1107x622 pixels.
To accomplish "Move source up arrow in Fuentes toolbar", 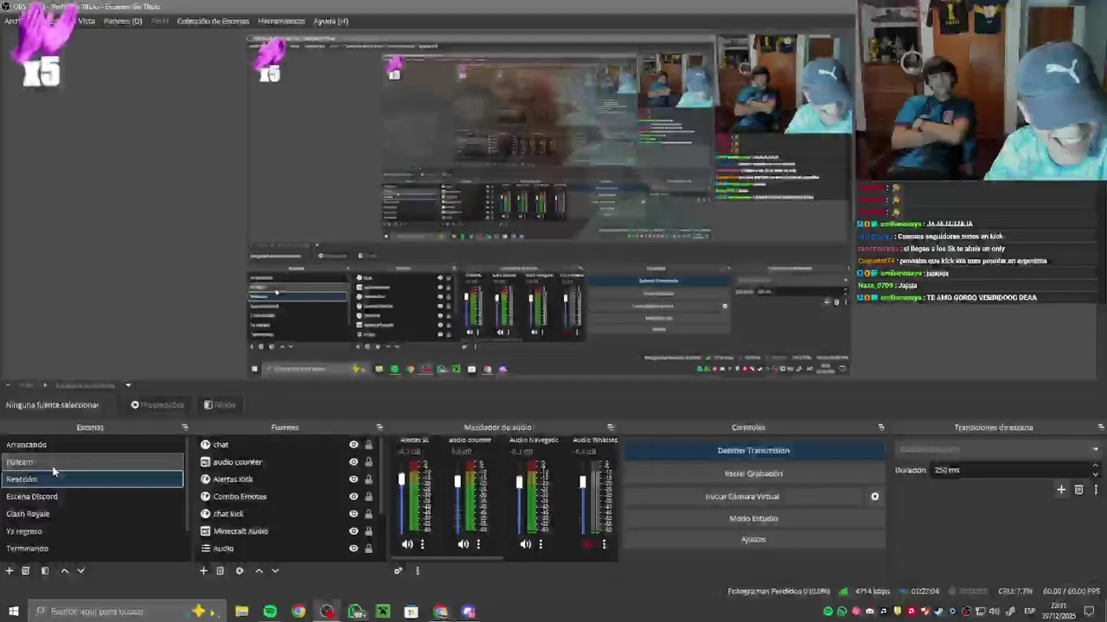I will [259, 570].
